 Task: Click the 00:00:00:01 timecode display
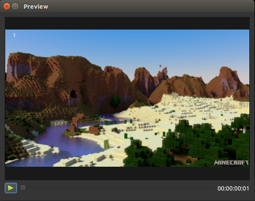tap(233, 188)
